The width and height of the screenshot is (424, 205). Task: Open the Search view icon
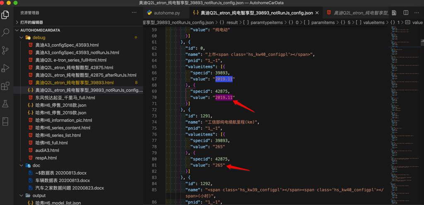(5, 32)
